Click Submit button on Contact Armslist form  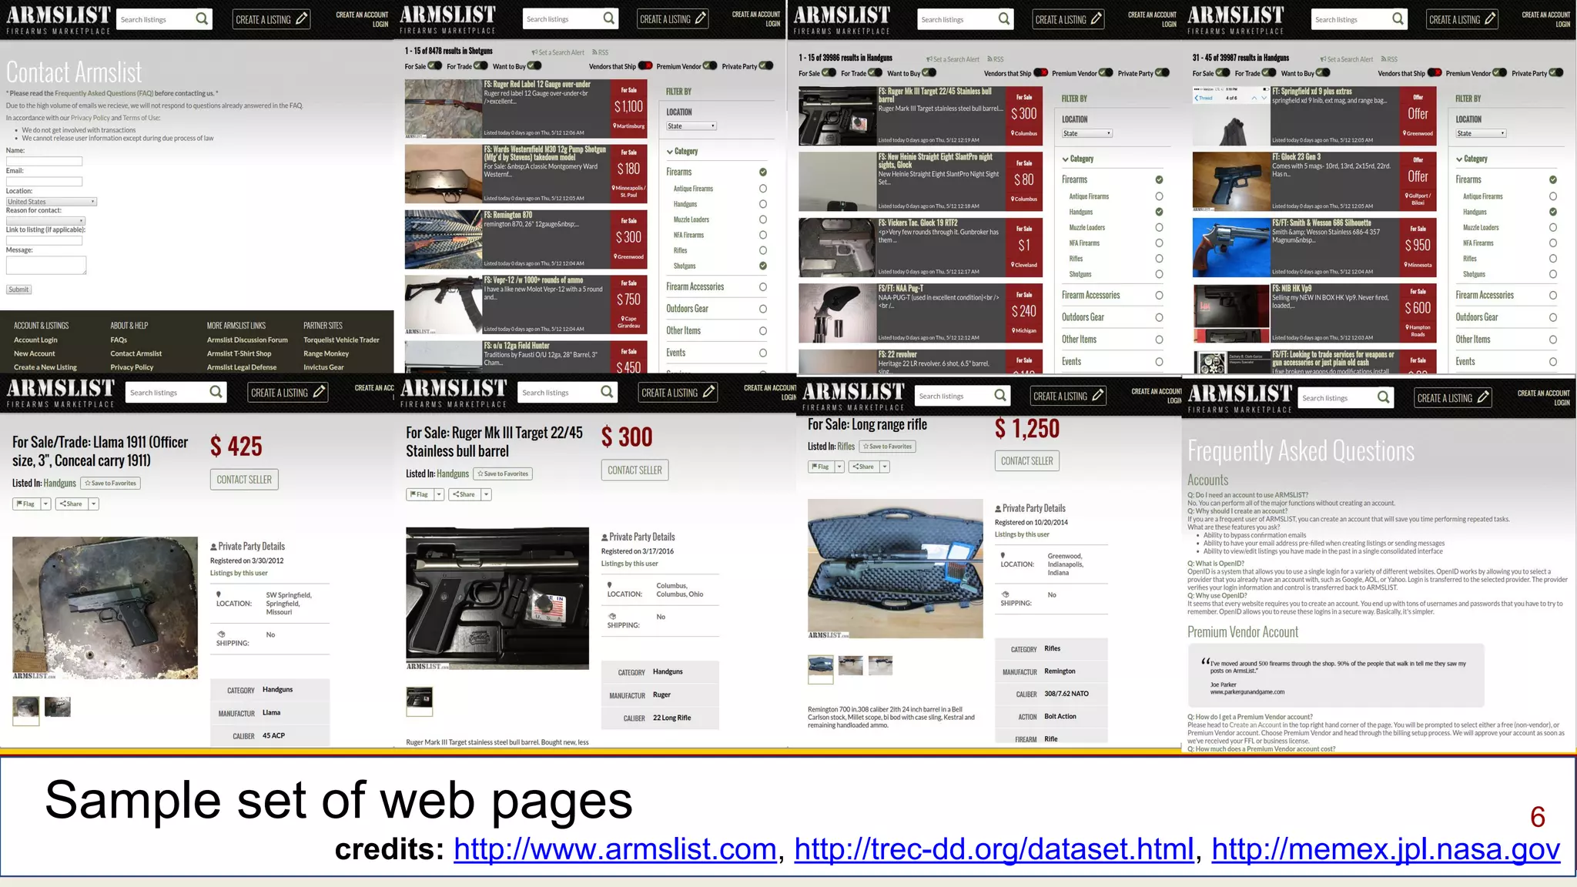18,290
